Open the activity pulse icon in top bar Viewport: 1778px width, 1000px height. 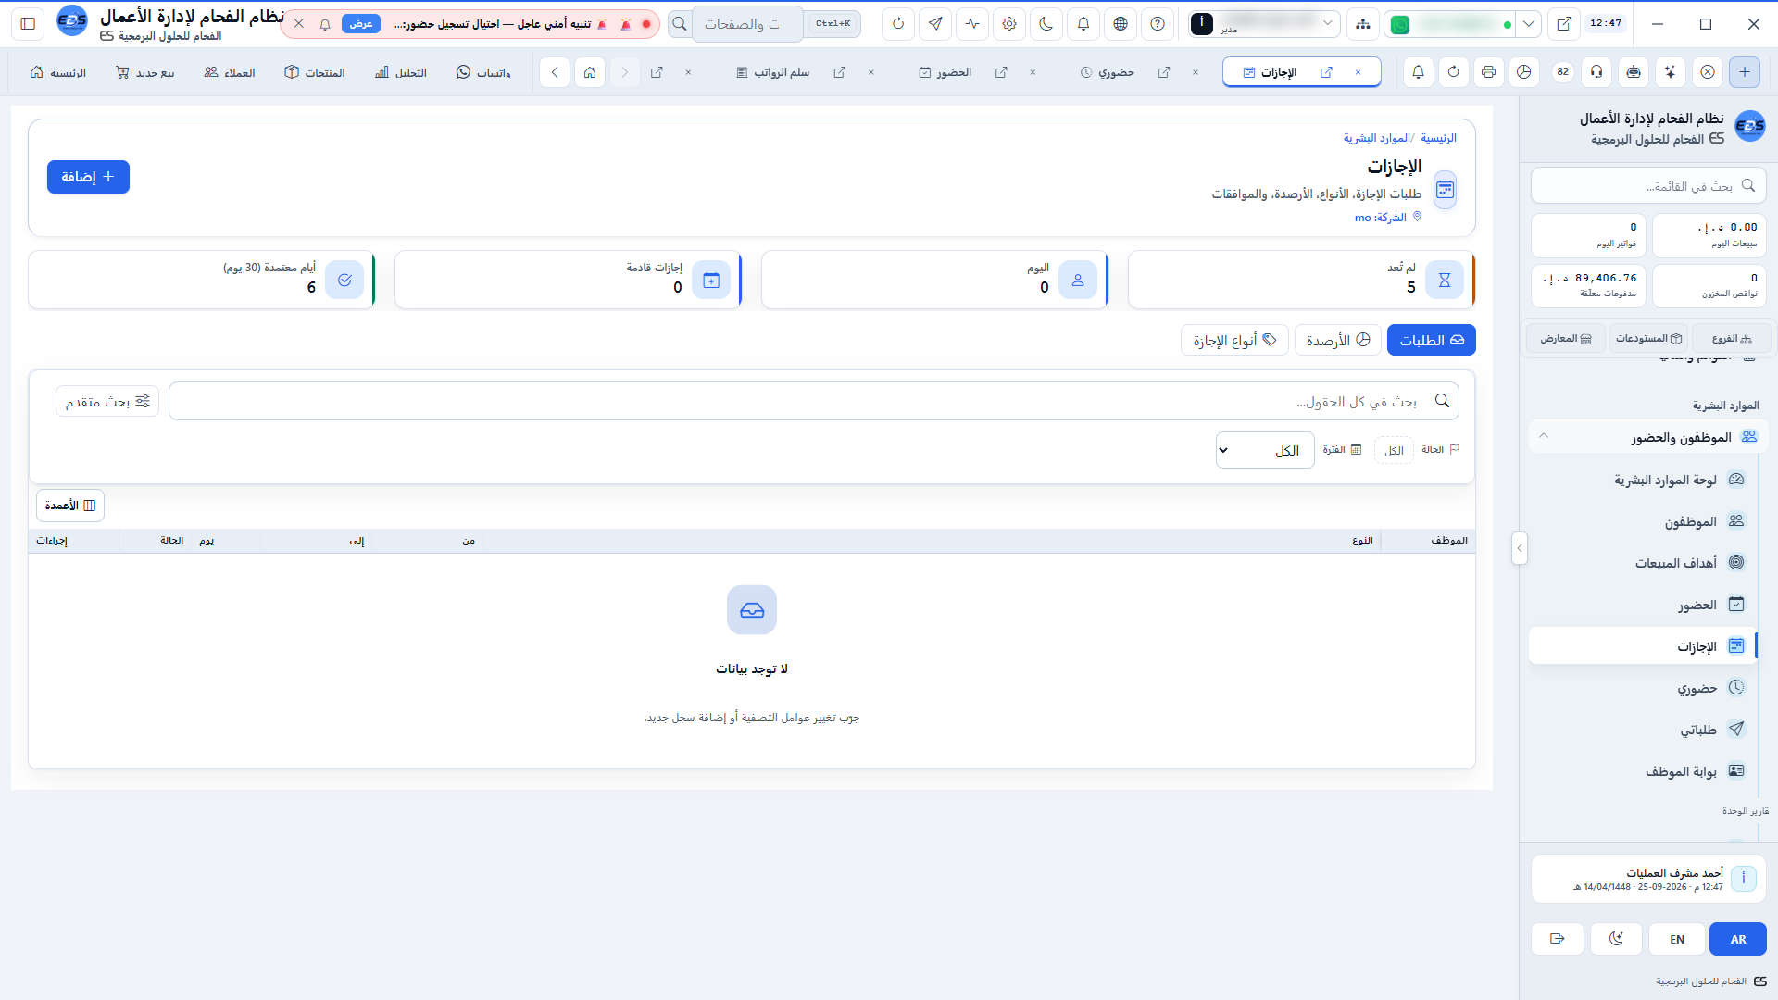tap(972, 24)
